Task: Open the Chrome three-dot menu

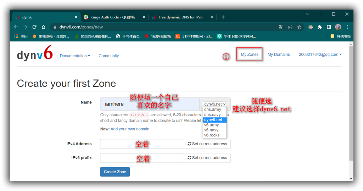Action: (347, 27)
